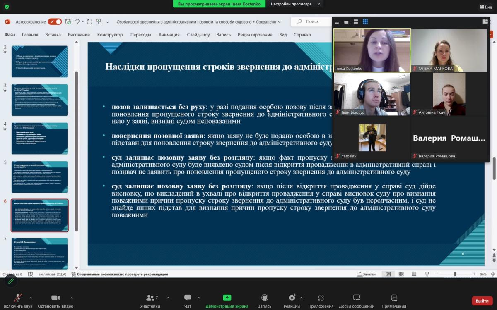Switch to slide sorter view in status bar
Screen dimensions: 497x310
coord(401,274)
